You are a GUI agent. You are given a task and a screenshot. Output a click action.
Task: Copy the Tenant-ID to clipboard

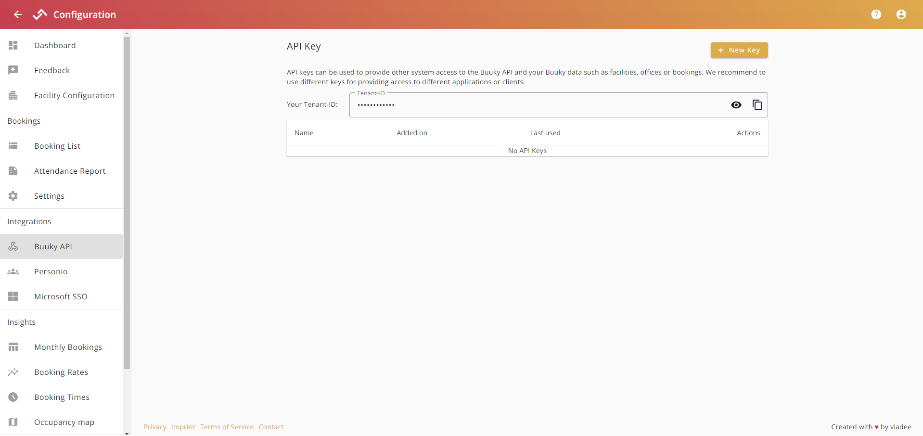tap(757, 105)
